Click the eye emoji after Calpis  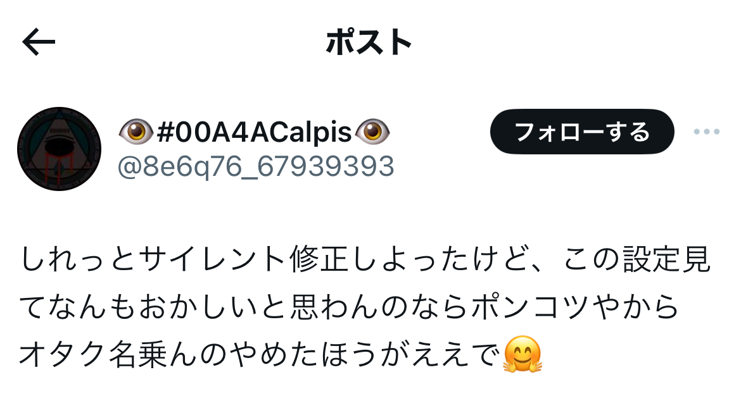tap(372, 132)
